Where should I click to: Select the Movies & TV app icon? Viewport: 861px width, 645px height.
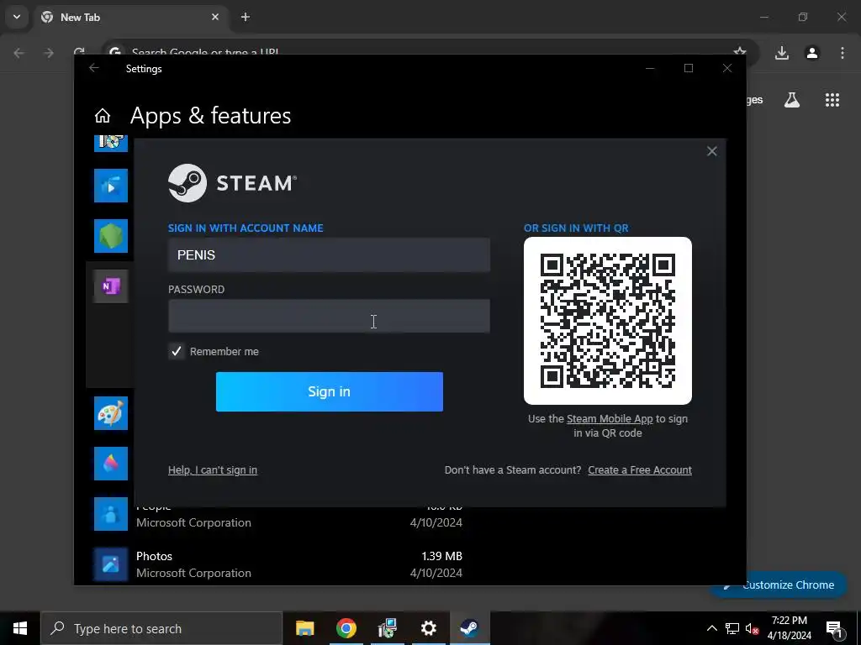click(x=111, y=186)
